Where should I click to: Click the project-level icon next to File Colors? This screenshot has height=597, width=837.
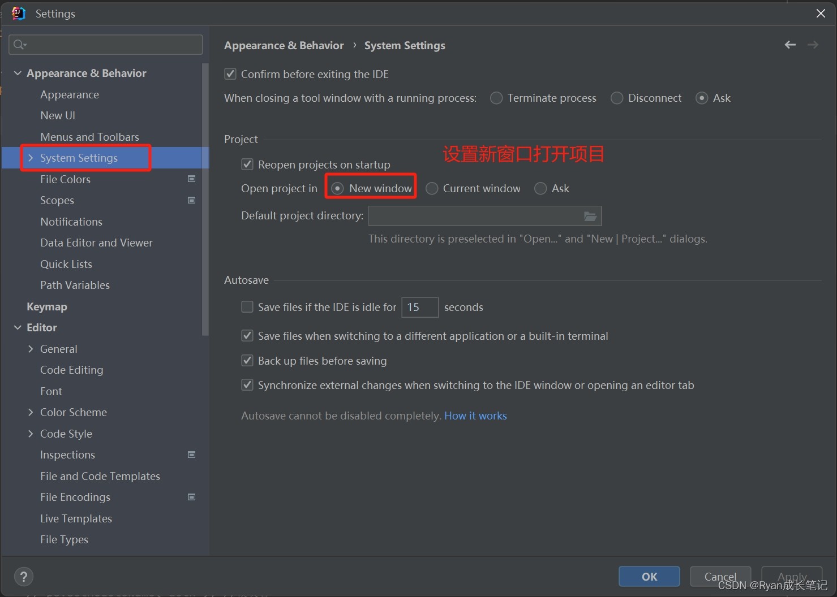click(x=191, y=179)
